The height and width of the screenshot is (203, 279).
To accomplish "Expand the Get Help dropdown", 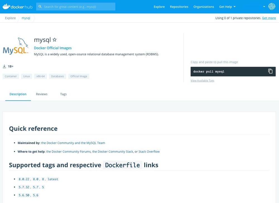I will click(x=227, y=7).
